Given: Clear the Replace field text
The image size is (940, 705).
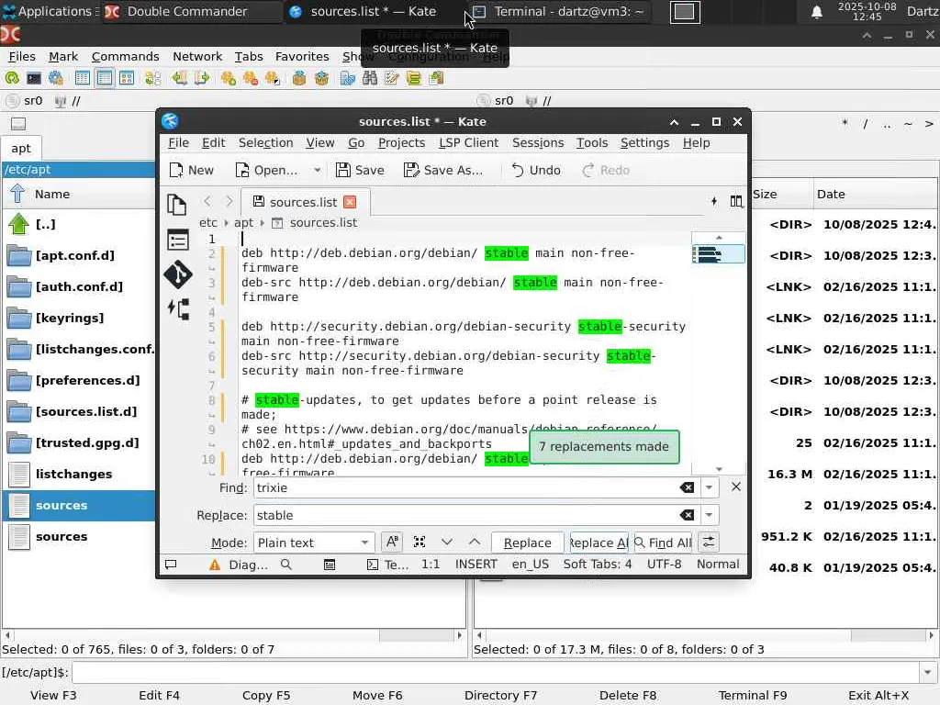Looking at the screenshot, I should [x=687, y=515].
